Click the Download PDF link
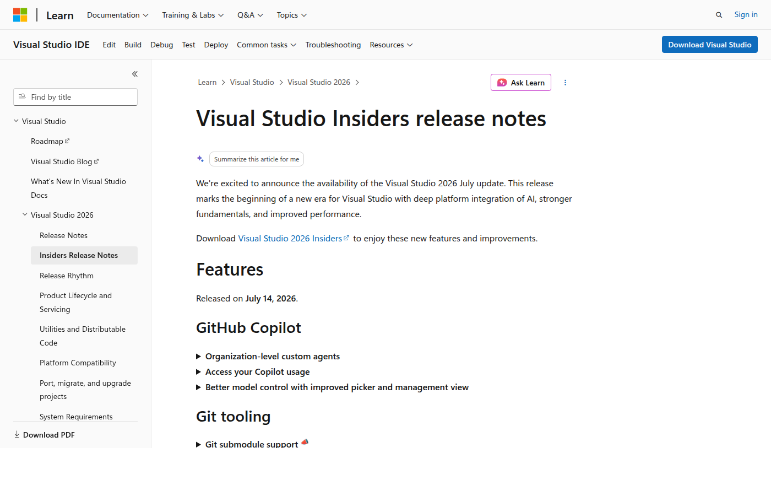The width and height of the screenshot is (771, 496). coord(44,435)
